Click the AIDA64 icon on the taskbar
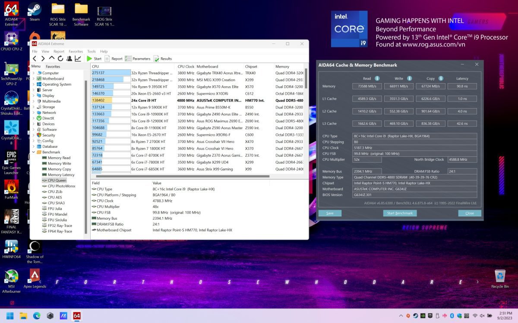Screen dimensions: 518x323 coord(76,316)
